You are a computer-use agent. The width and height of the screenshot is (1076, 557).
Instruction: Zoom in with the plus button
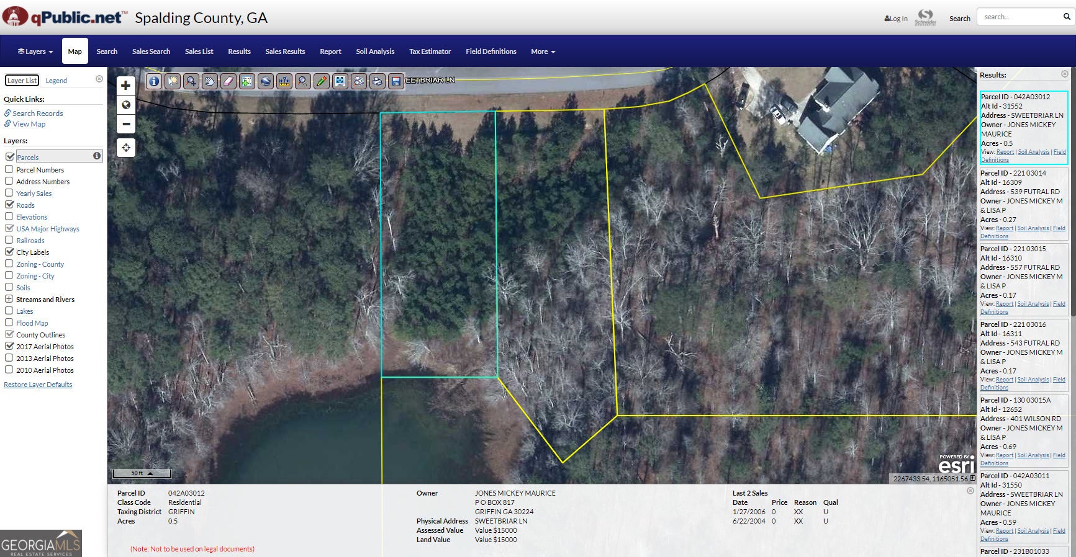click(126, 86)
